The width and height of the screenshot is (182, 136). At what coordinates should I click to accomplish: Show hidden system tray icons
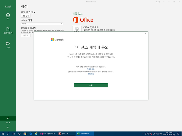143,134
